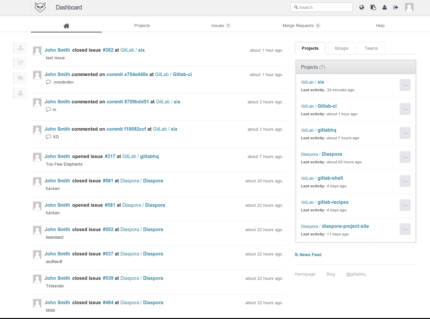The image size is (430, 319).
Task: Open GitLab / gitlab-shell project in sidebar
Action: pos(322,178)
